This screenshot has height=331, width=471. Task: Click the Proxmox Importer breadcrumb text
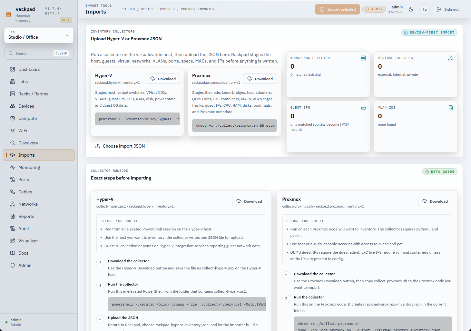198,9
